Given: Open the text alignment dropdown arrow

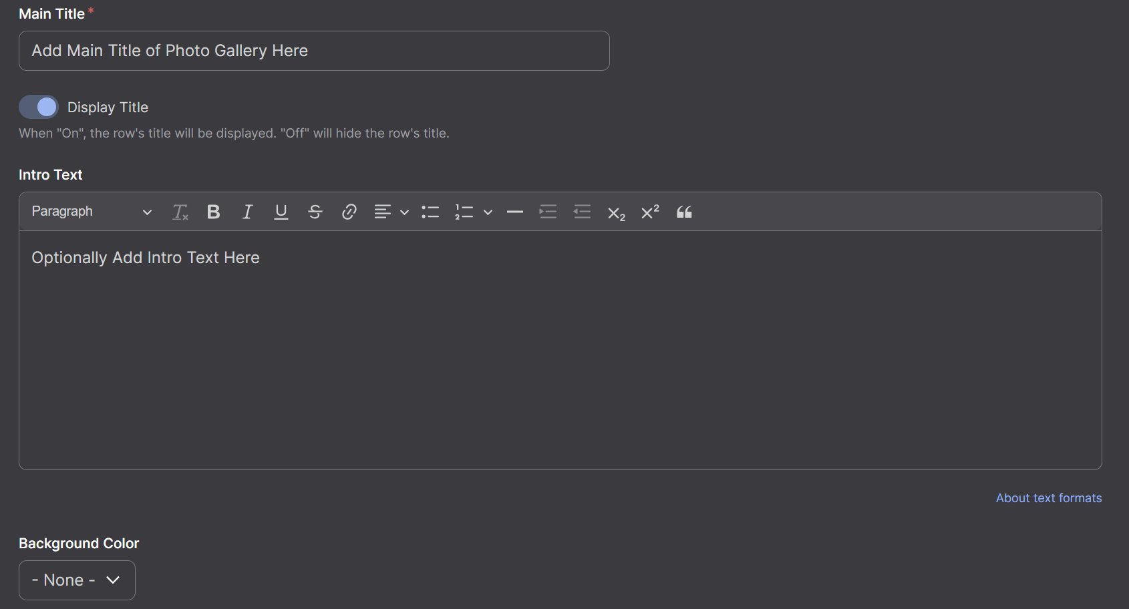Looking at the screenshot, I should pyautogui.click(x=404, y=212).
